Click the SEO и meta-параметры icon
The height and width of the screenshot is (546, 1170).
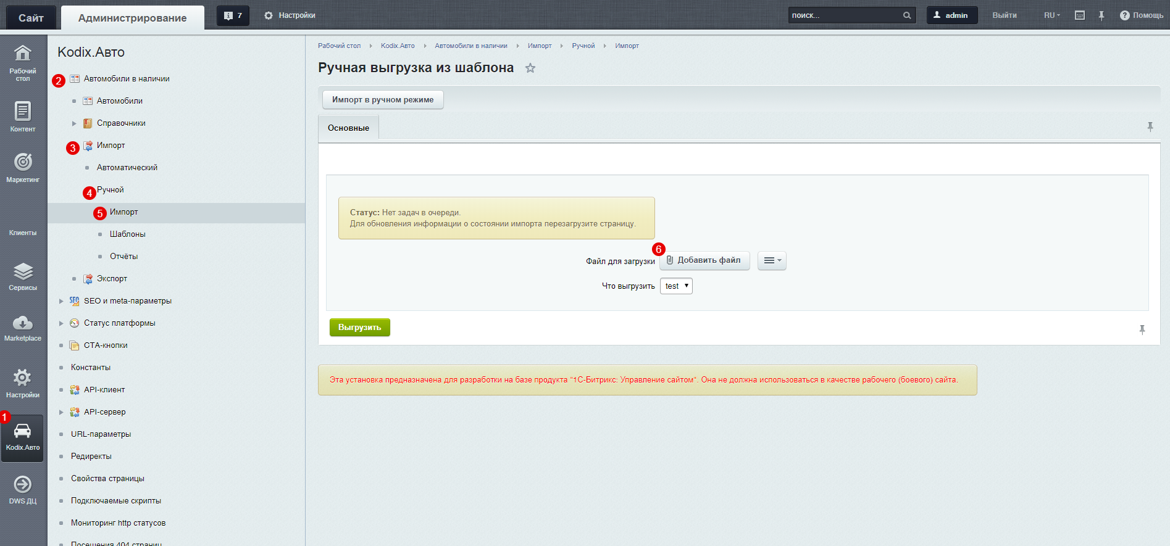tap(75, 301)
